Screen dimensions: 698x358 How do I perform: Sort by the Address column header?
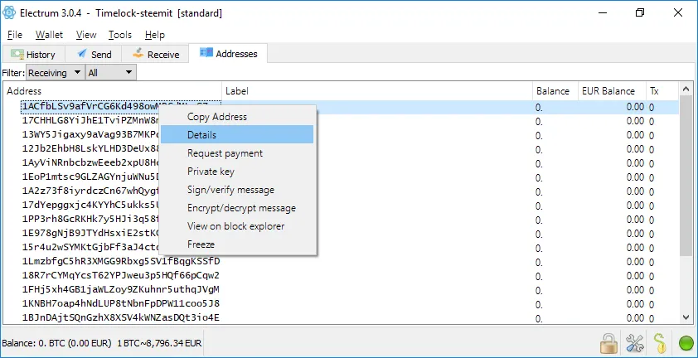pyautogui.click(x=113, y=91)
